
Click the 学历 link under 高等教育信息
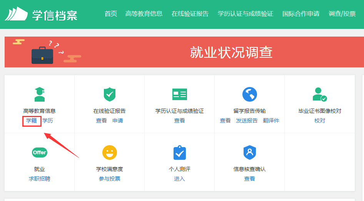[48, 121]
